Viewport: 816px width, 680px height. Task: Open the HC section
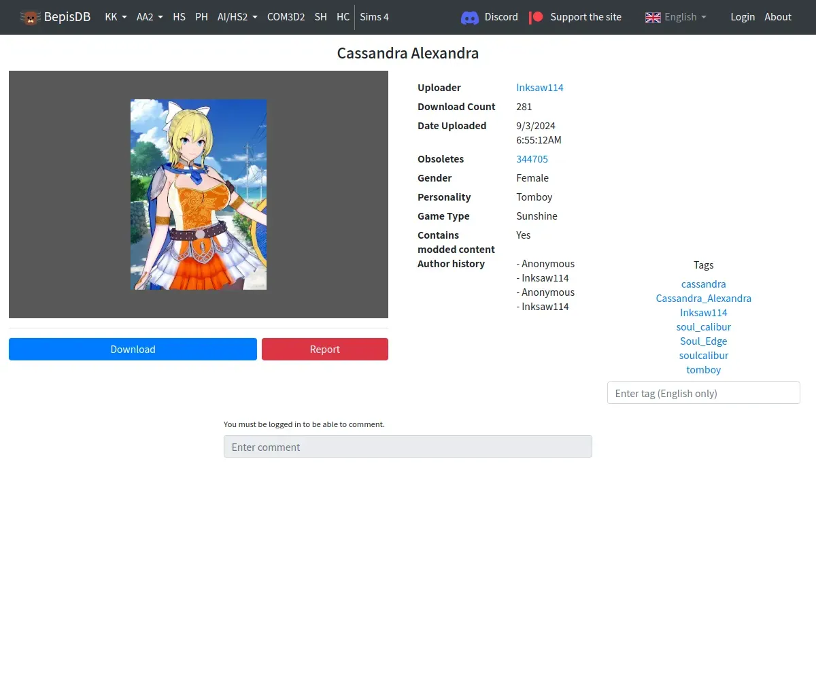coord(343,17)
